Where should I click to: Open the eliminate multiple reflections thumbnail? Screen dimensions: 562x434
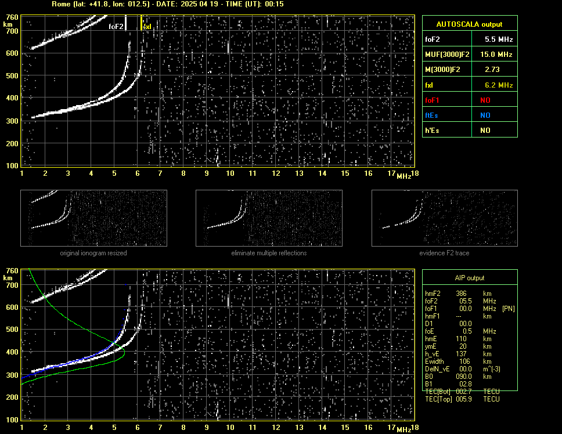(269, 218)
